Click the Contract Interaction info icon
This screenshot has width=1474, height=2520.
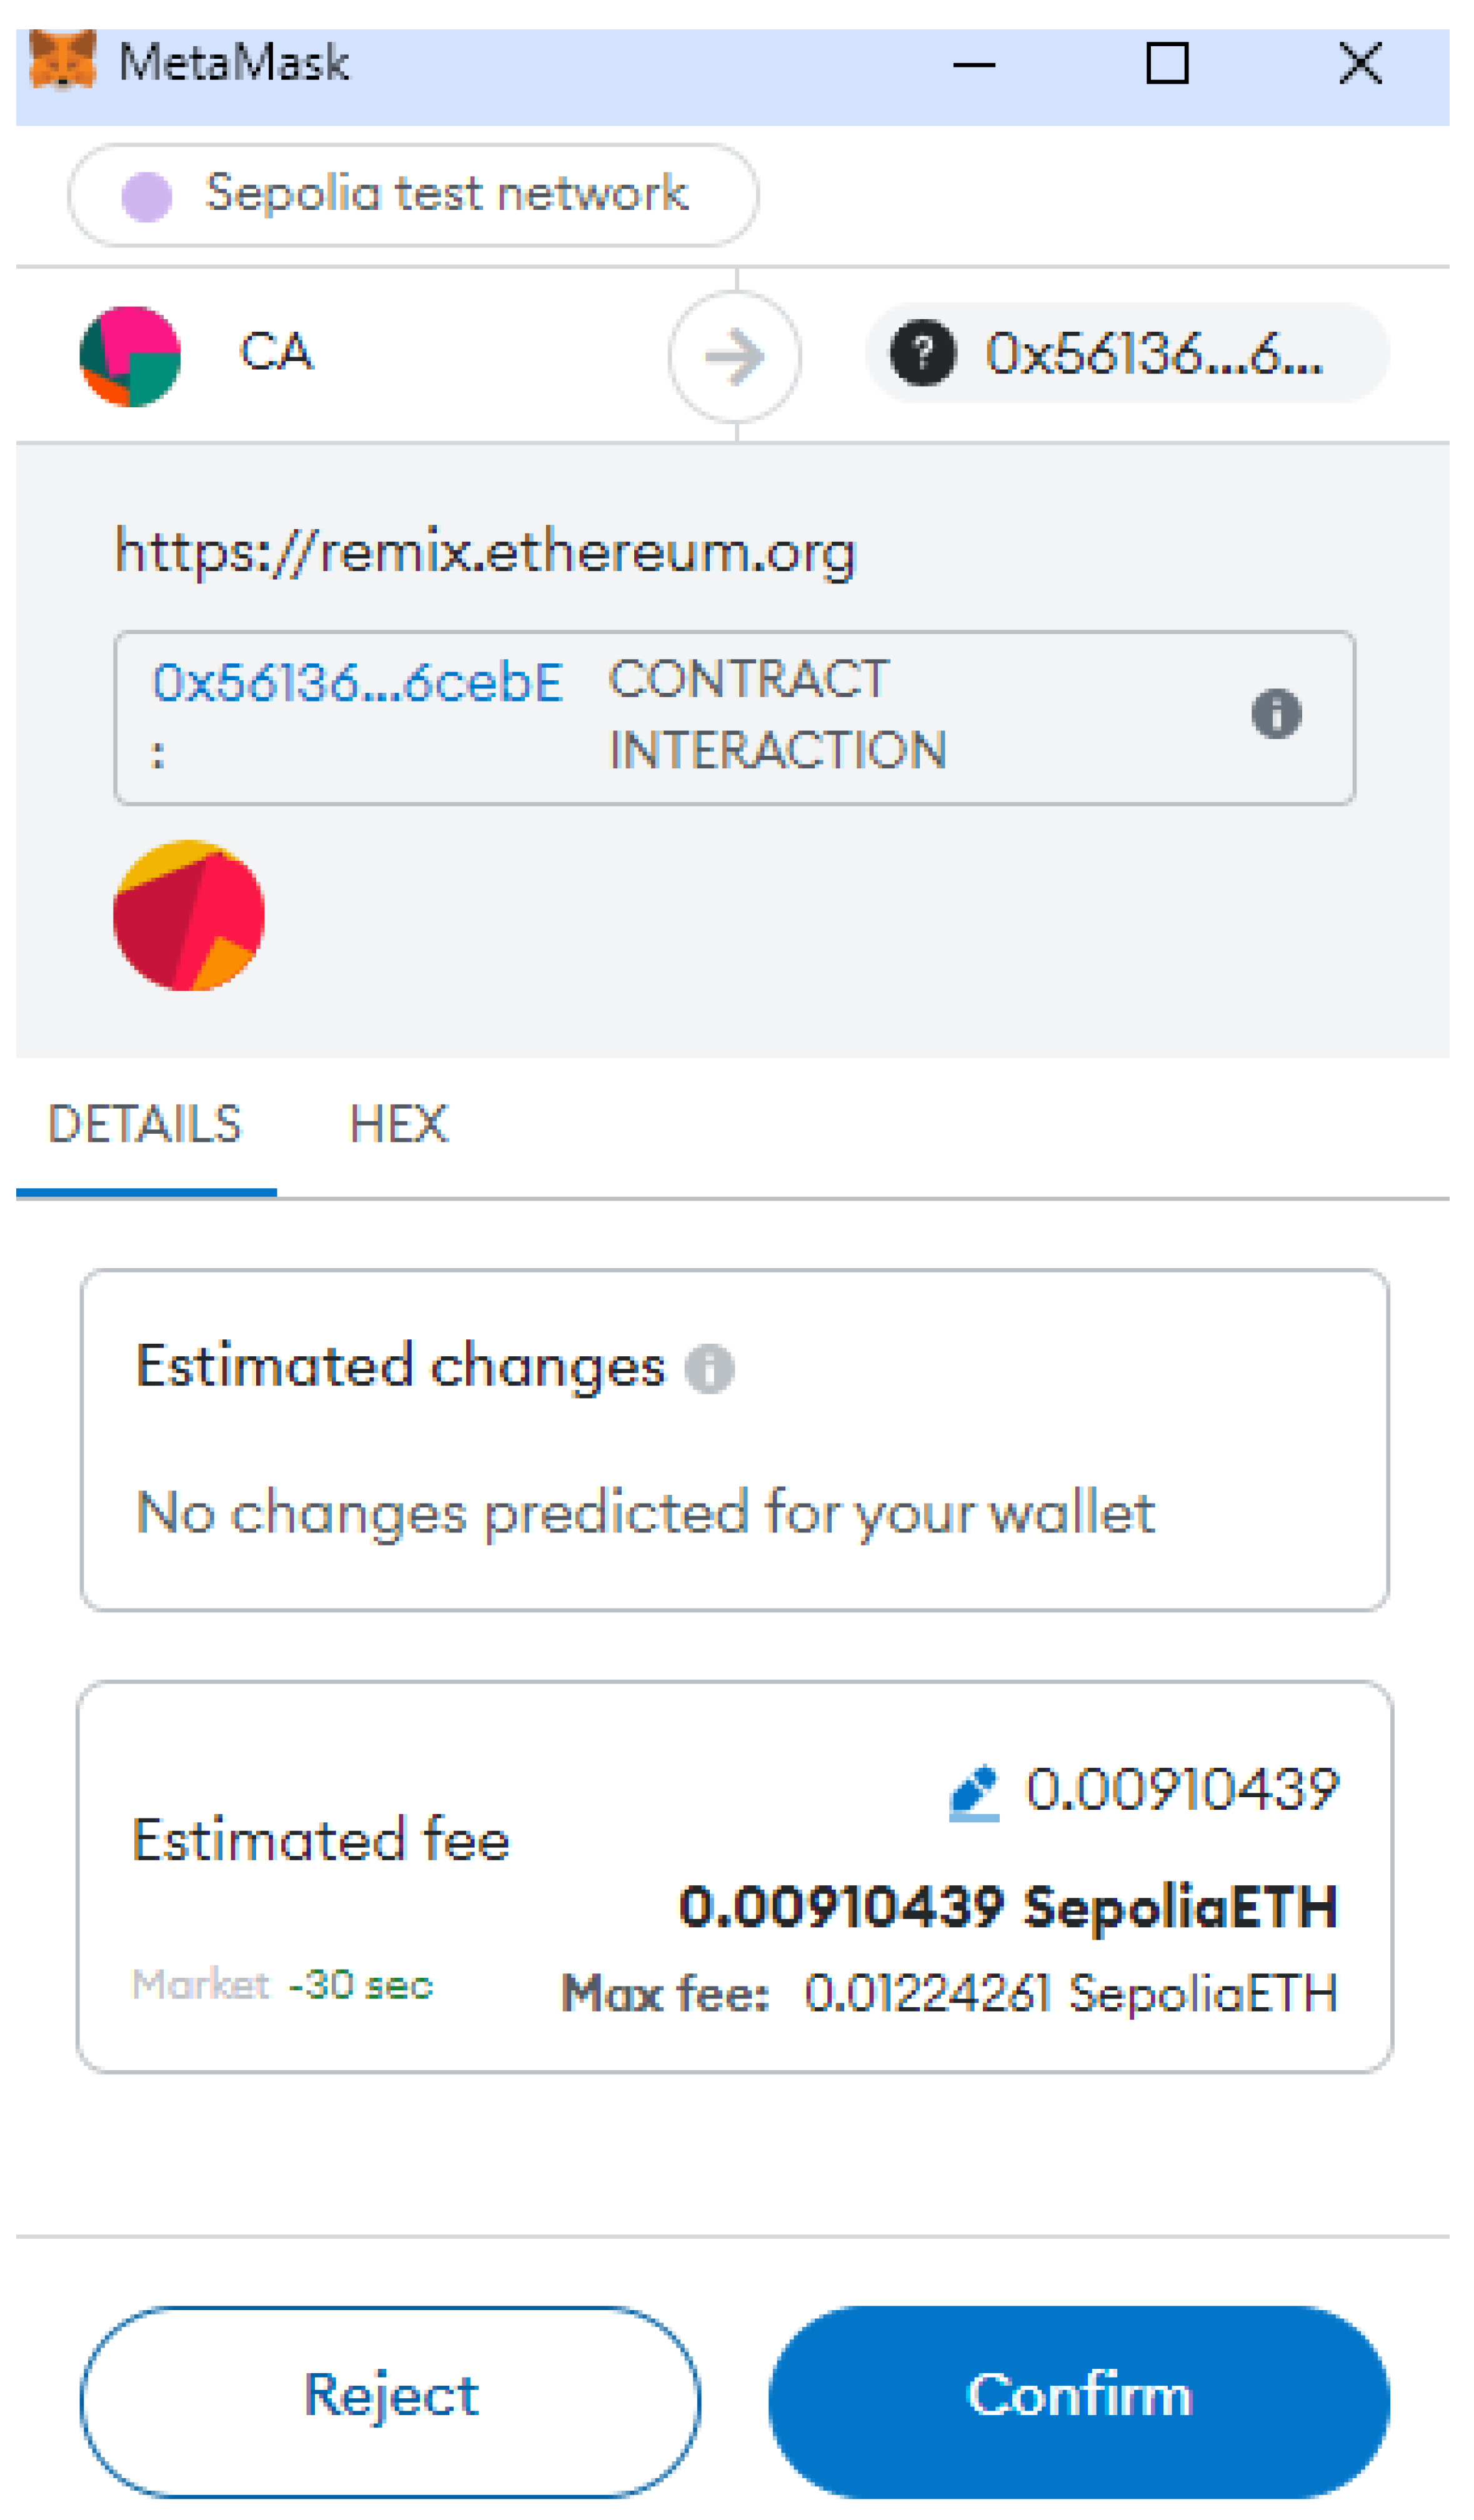coord(1276,714)
